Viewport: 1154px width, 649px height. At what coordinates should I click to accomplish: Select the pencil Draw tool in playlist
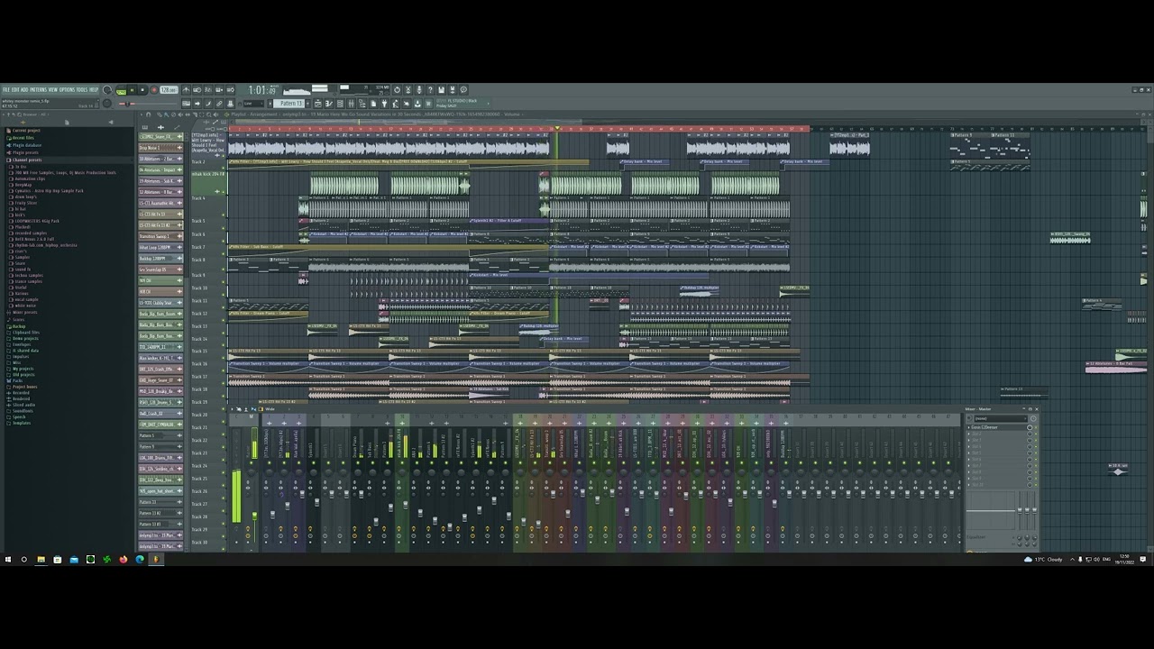160,114
